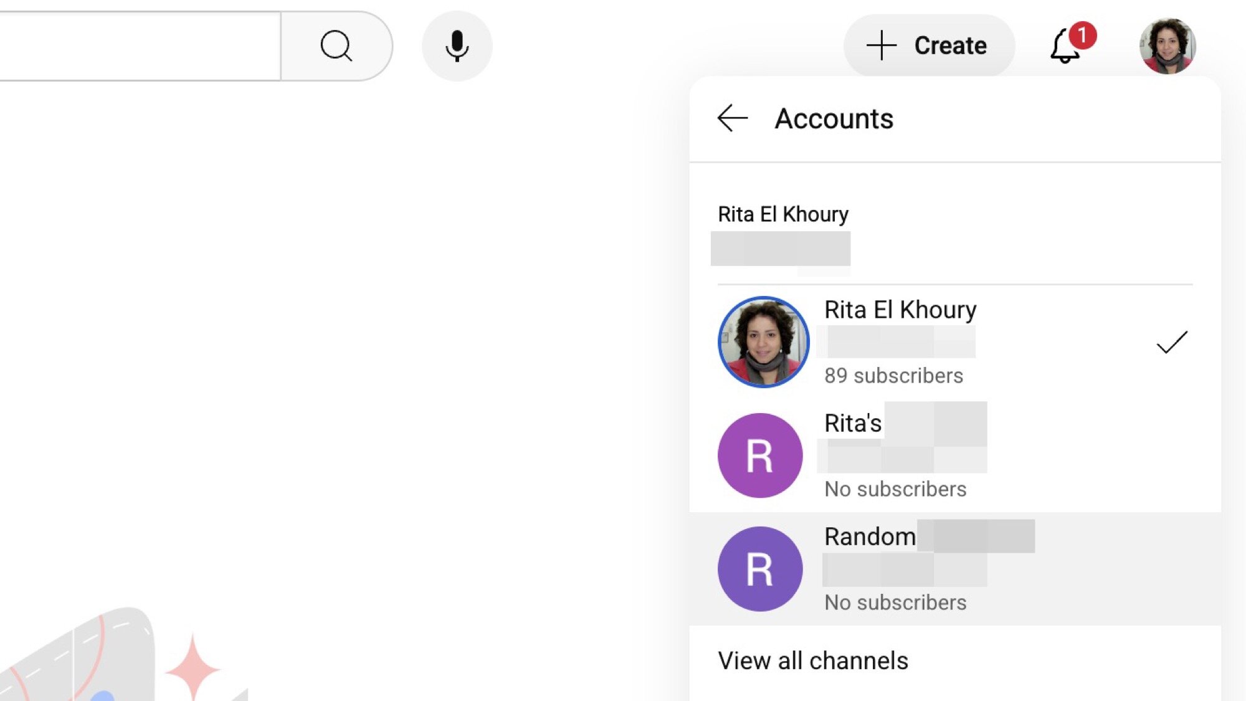Activate voice search microphone
This screenshot has width=1246, height=701.
click(x=457, y=46)
